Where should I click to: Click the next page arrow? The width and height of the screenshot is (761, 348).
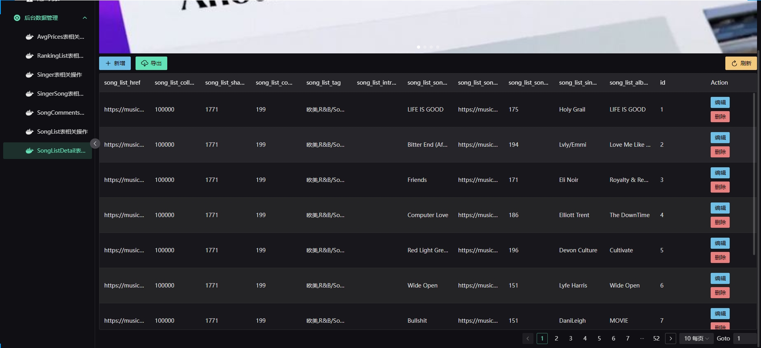pos(670,339)
